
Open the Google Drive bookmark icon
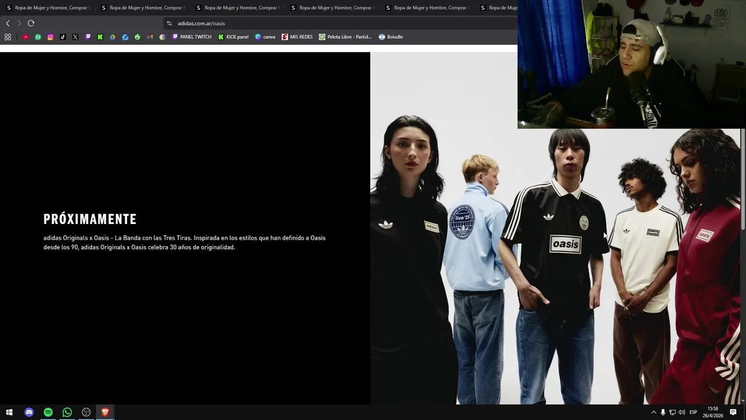pos(112,37)
